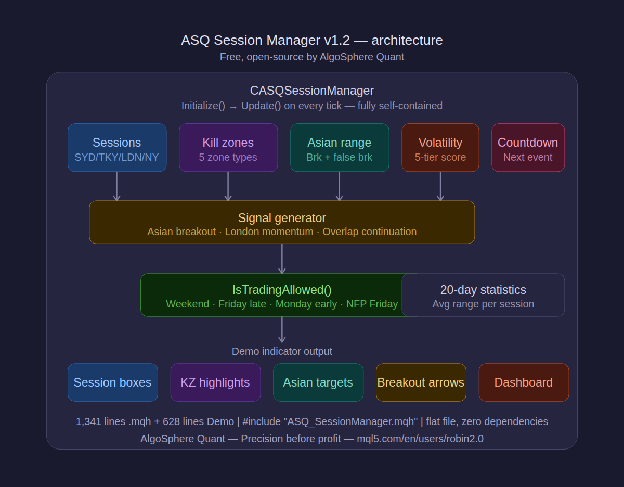Select the ASQ Session Manager v1.2 title

(311, 40)
